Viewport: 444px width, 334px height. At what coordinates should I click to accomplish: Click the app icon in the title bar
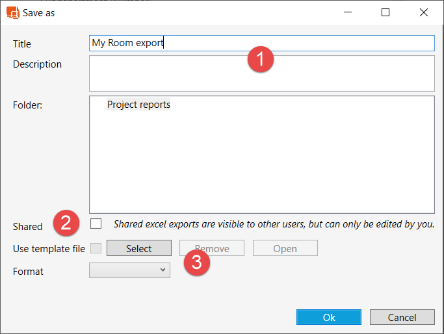click(12, 12)
